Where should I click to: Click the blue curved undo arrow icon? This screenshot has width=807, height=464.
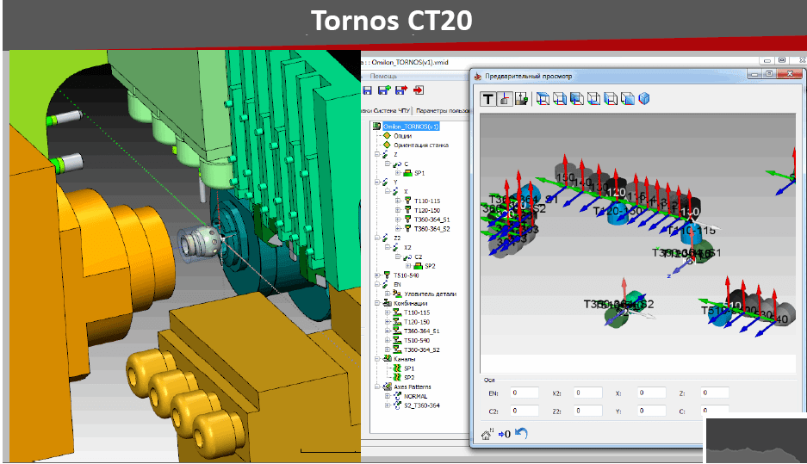(x=521, y=434)
